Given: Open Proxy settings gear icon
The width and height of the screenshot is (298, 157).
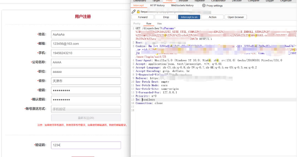Looking at the screenshot, I should (x=204, y=5).
